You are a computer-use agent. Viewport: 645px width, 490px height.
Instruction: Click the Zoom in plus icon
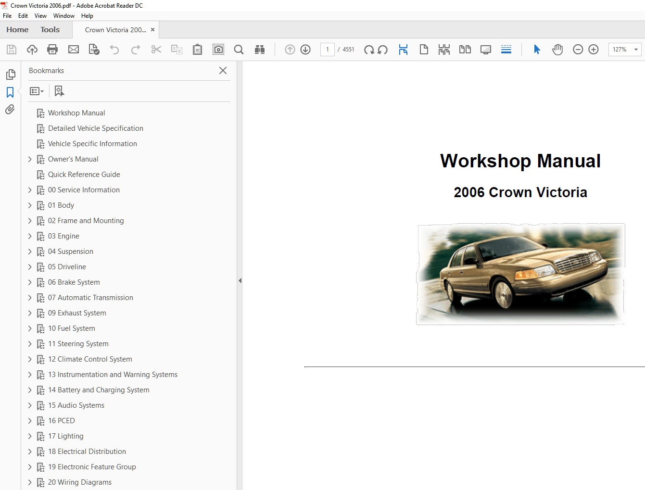(x=594, y=50)
